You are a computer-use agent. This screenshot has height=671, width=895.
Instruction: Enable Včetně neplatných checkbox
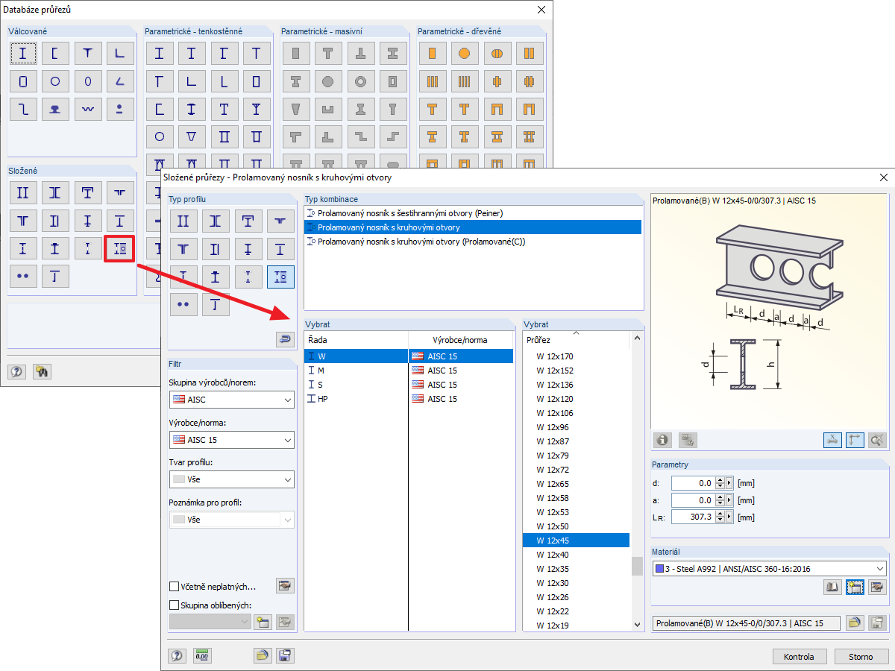point(175,587)
